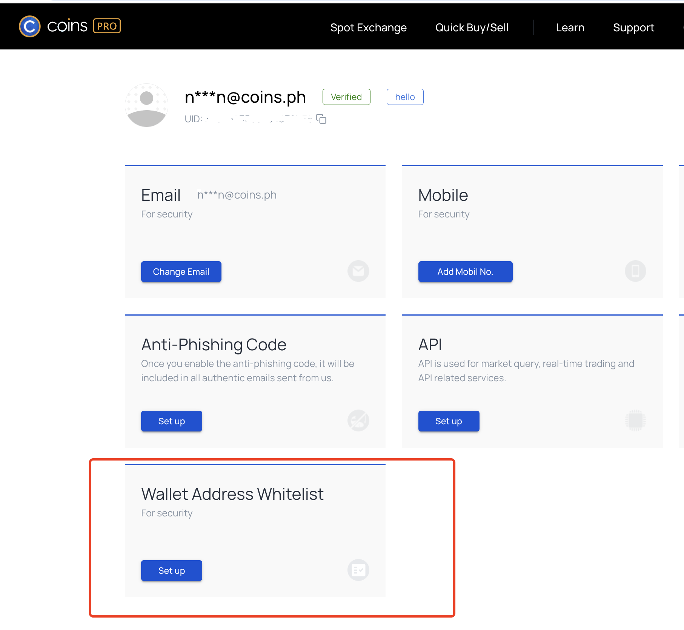This screenshot has width=684, height=630.
Task: Click the Verified badge
Action: (x=346, y=97)
